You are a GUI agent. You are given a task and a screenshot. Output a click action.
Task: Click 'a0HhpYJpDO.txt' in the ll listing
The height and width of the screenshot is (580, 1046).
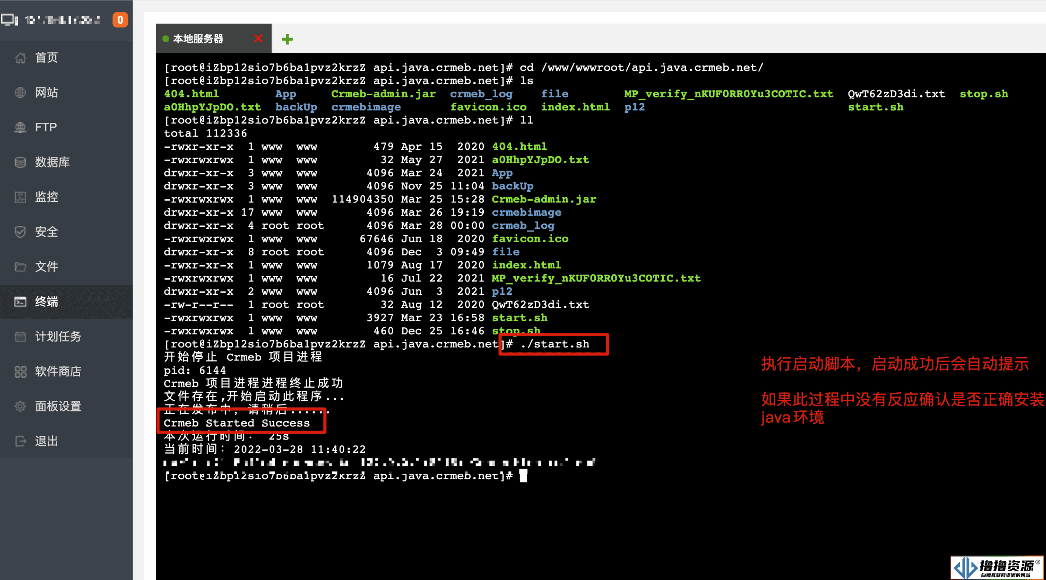point(540,160)
